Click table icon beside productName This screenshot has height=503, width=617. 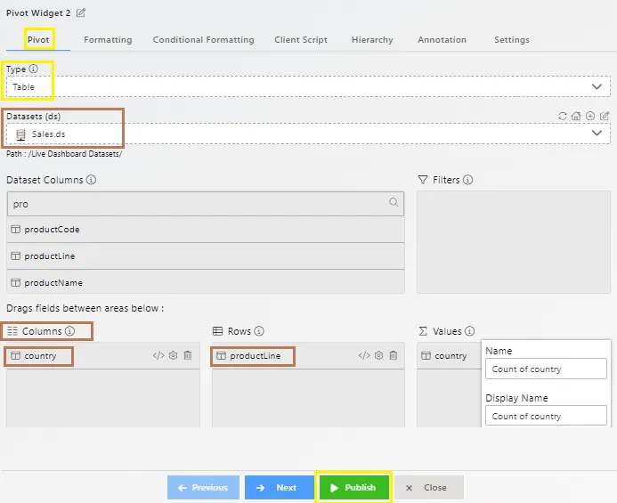[x=15, y=282]
